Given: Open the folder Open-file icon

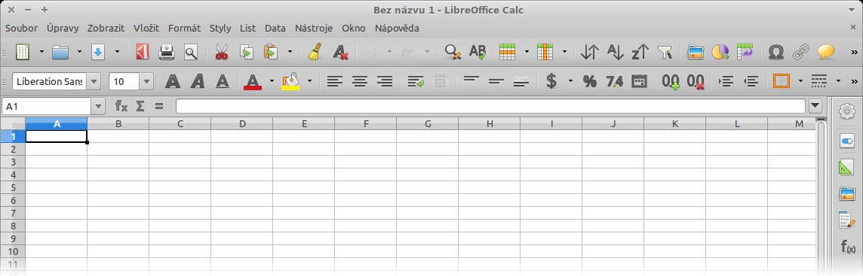Looking at the screenshot, I should [60, 52].
